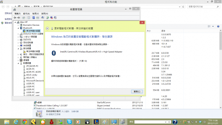Open Google Chrome from taskbar
The image size is (222, 125).
click(25, 122)
